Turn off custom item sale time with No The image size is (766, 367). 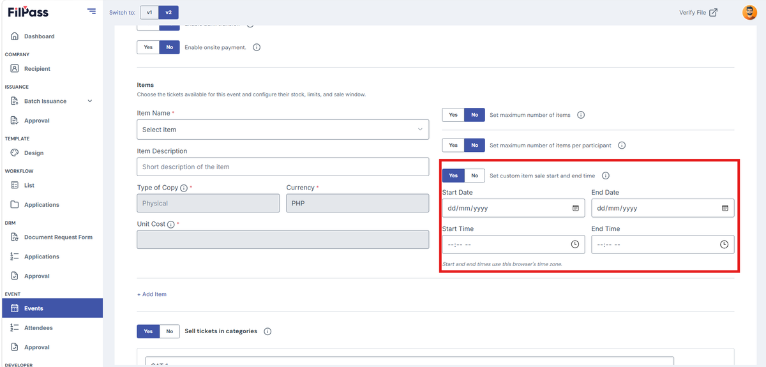(474, 176)
